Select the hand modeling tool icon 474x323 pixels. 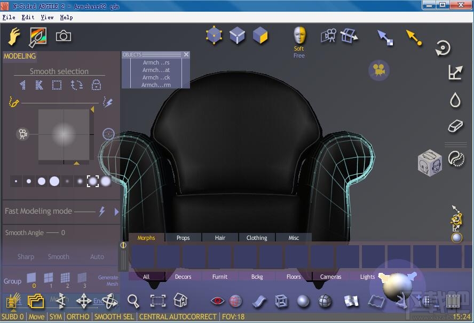[14, 36]
